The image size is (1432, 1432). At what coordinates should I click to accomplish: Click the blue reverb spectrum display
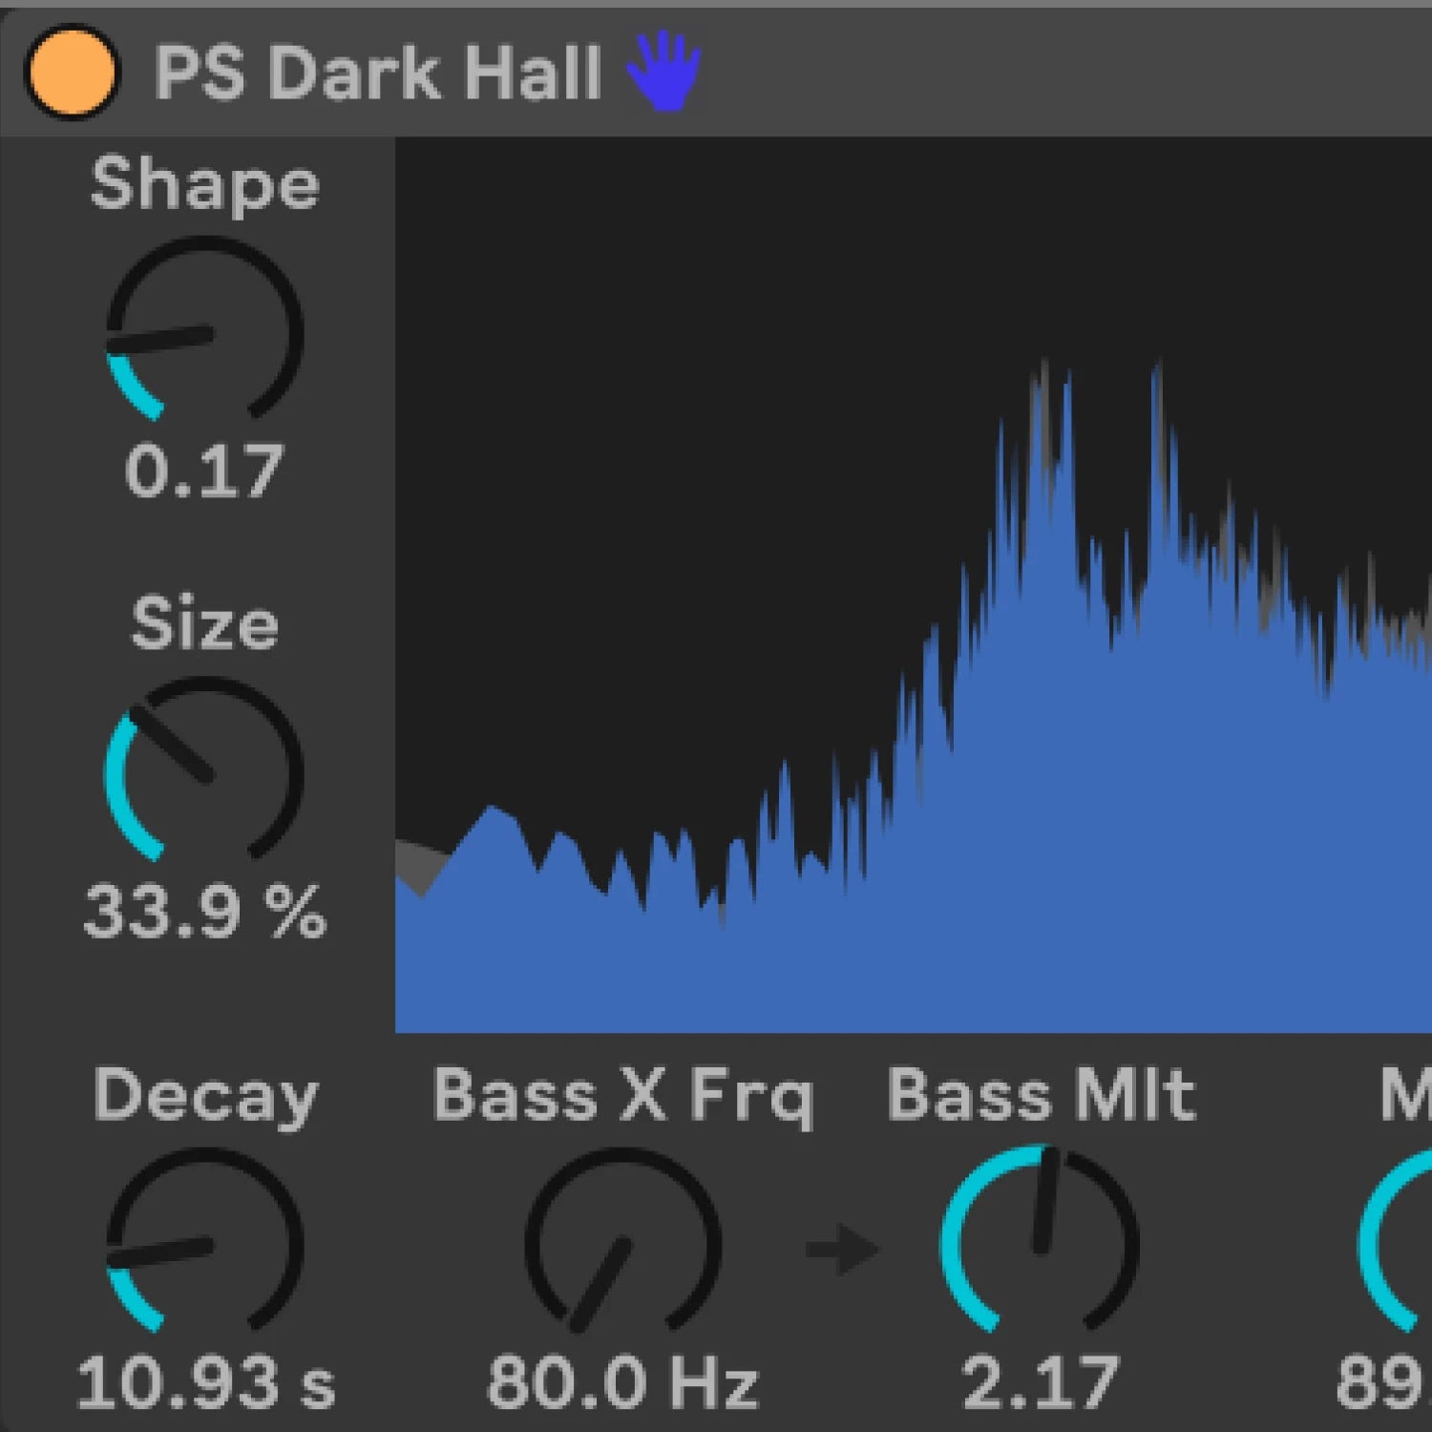coord(912,668)
